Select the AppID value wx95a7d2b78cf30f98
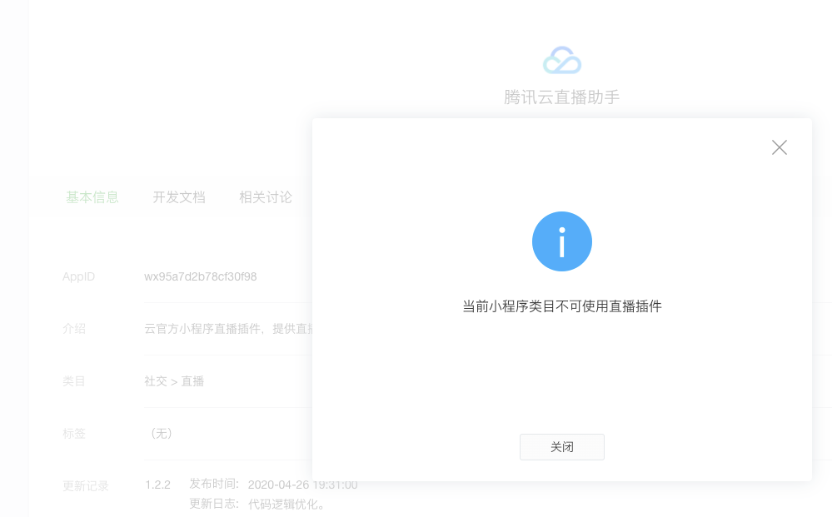The width and height of the screenshot is (832, 517). point(201,276)
